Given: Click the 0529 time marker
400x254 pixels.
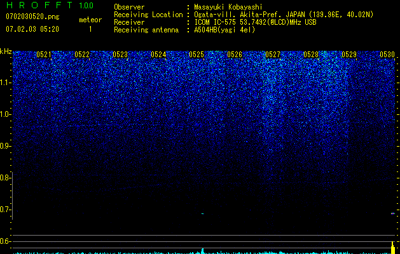Looking at the screenshot, I should tap(349, 55).
